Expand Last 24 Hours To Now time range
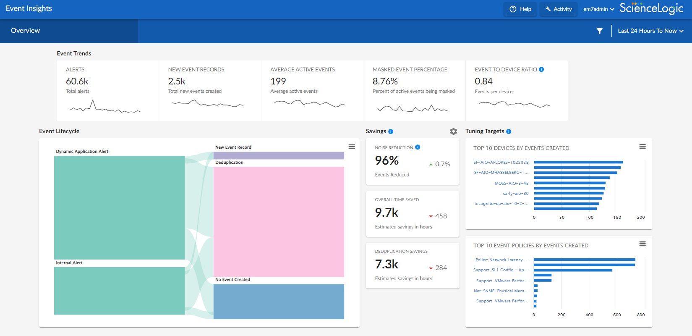Viewport: 692px width, 336px height. coord(650,31)
